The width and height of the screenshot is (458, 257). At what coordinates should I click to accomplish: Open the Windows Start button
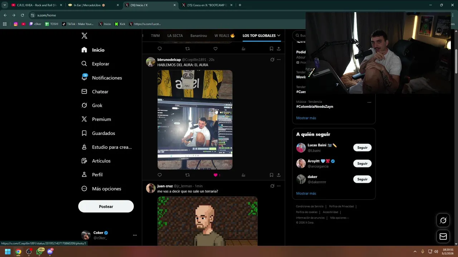8,252
